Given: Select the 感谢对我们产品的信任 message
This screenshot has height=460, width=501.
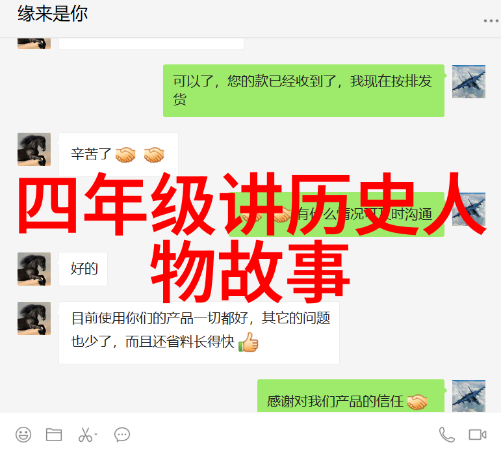Looking at the screenshot, I should click(351, 396).
